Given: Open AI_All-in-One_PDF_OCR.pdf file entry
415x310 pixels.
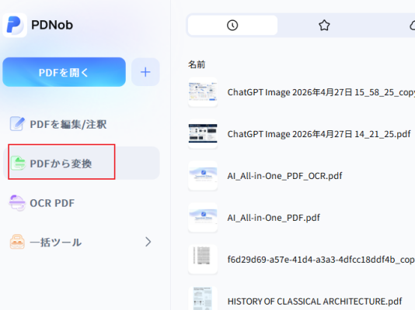Looking at the screenshot, I should click(x=284, y=176).
